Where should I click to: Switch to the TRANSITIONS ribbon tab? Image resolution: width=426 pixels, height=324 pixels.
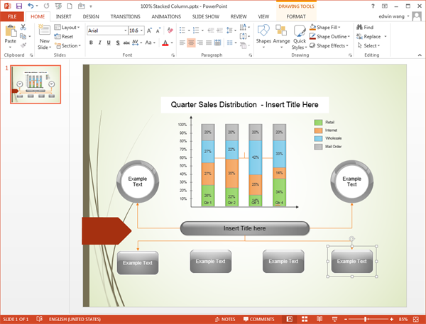tap(125, 16)
